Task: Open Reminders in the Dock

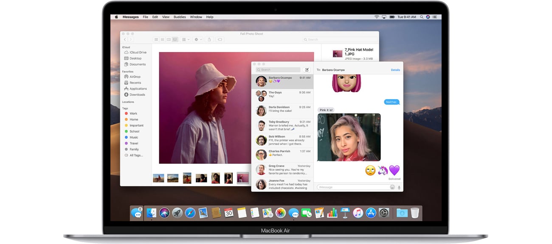Action: (x=255, y=213)
